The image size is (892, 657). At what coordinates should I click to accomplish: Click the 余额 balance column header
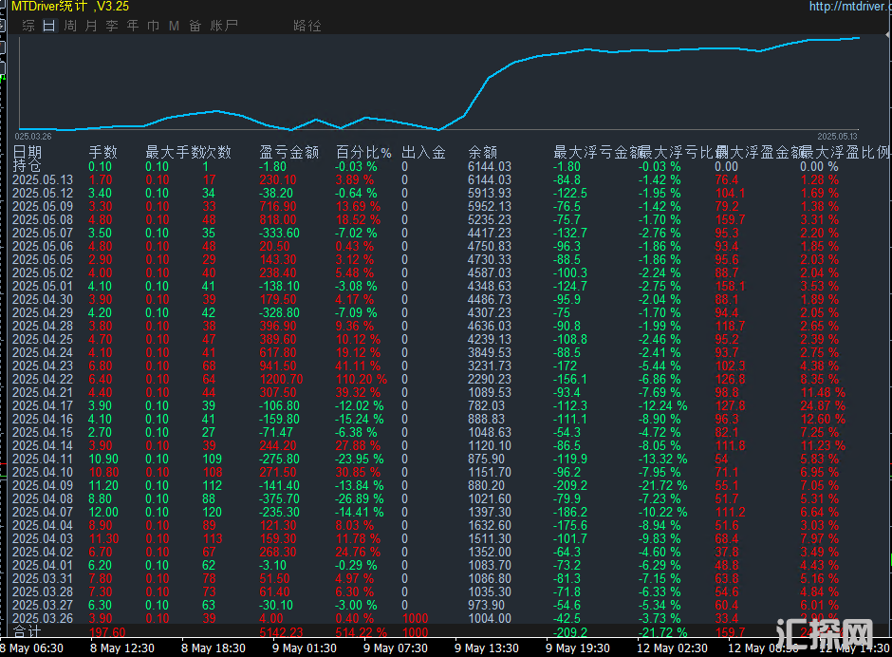482,152
